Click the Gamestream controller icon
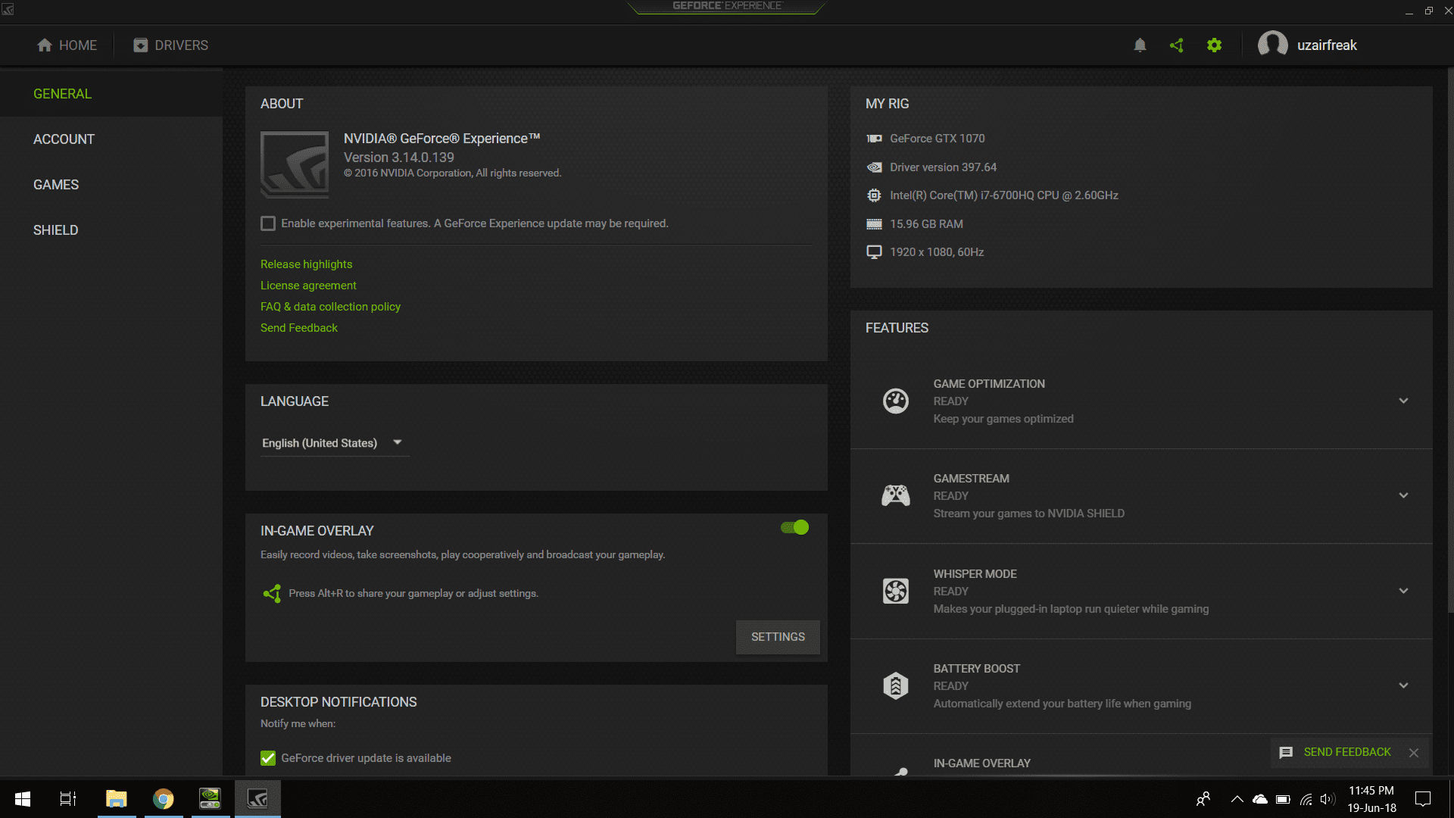 coord(895,495)
